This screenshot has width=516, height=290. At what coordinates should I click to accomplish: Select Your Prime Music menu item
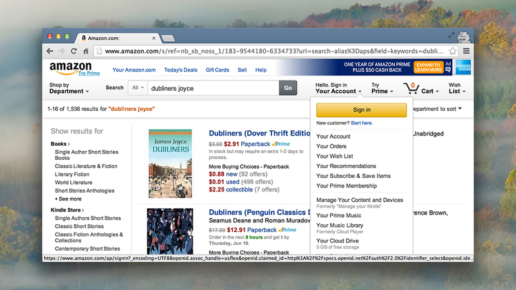pos(339,215)
